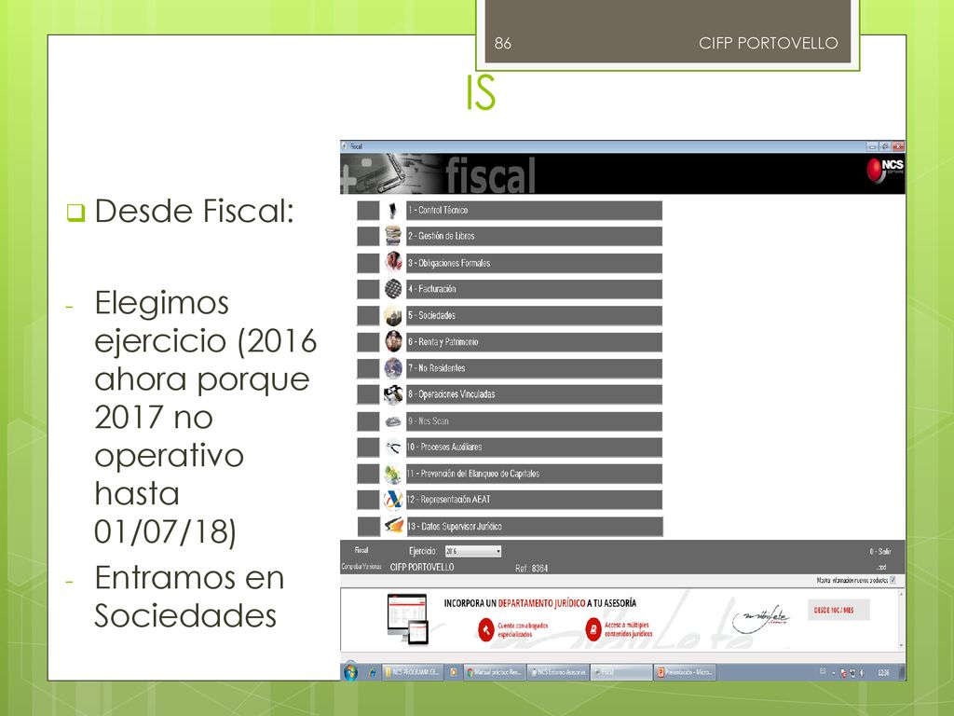Open '4 - Facturación' module
This screenshot has height=716, width=954.
(534, 289)
